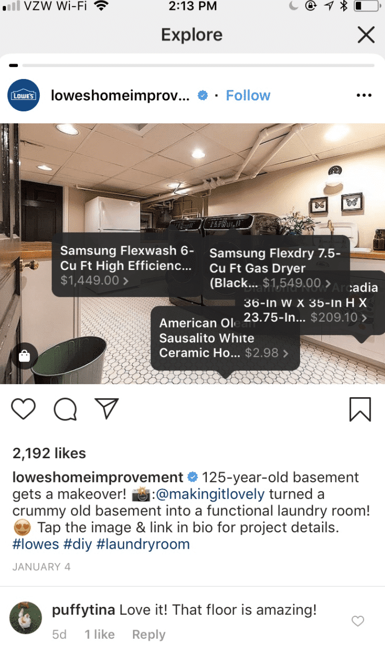Open the #laundryroom hashtag
This screenshot has width=385, height=670.
pyautogui.click(x=143, y=544)
